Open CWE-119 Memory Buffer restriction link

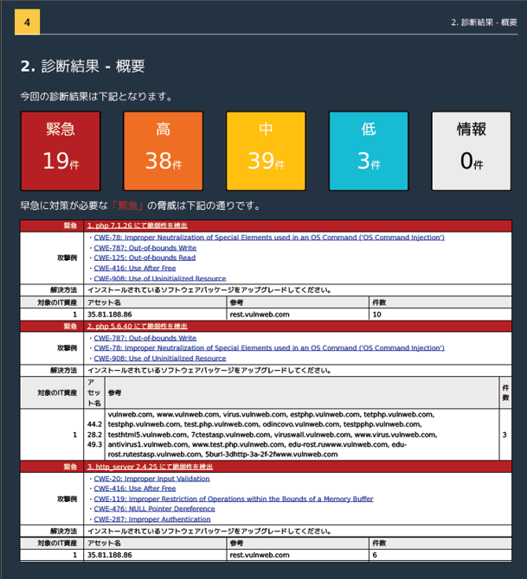[x=234, y=499]
